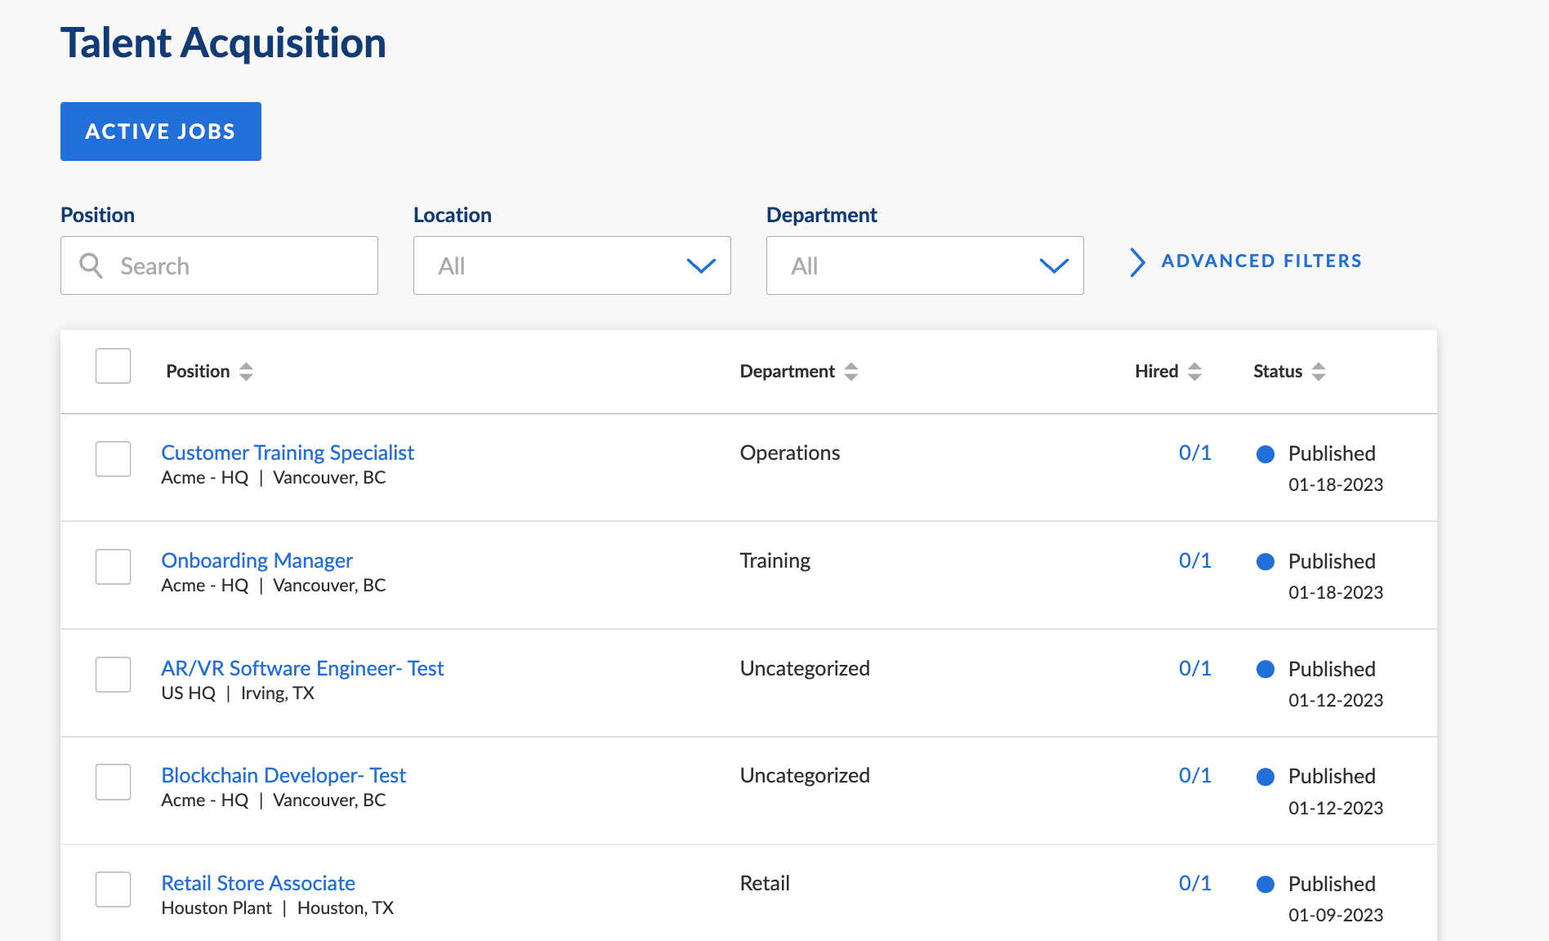Expand the Advanced Filters section
Viewport: 1549px width, 941px height.
(1261, 261)
